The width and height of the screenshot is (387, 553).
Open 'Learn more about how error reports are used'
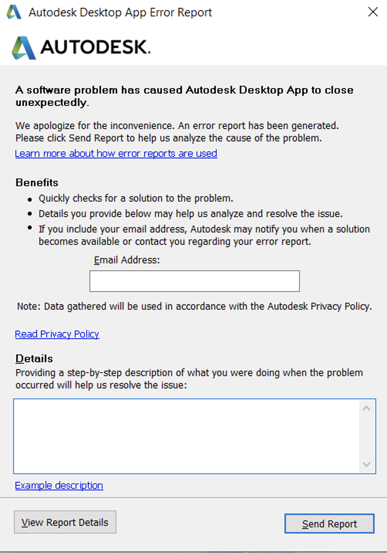click(116, 153)
